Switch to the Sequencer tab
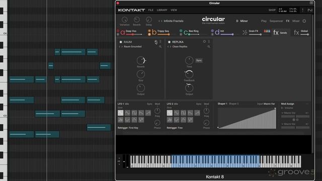Screen dimensions: 322x181 click(276, 21)
